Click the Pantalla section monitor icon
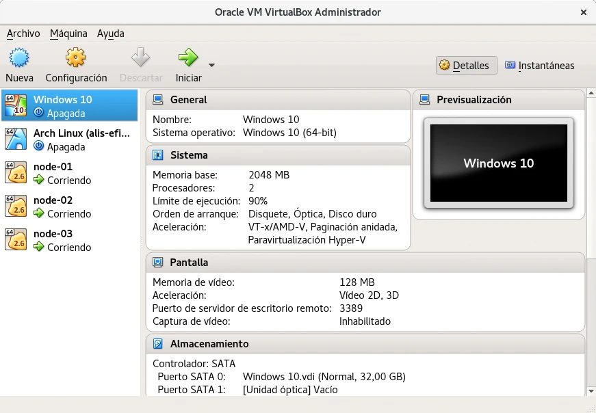The width and height of the screenshot is (596, 413). point(158,263)
